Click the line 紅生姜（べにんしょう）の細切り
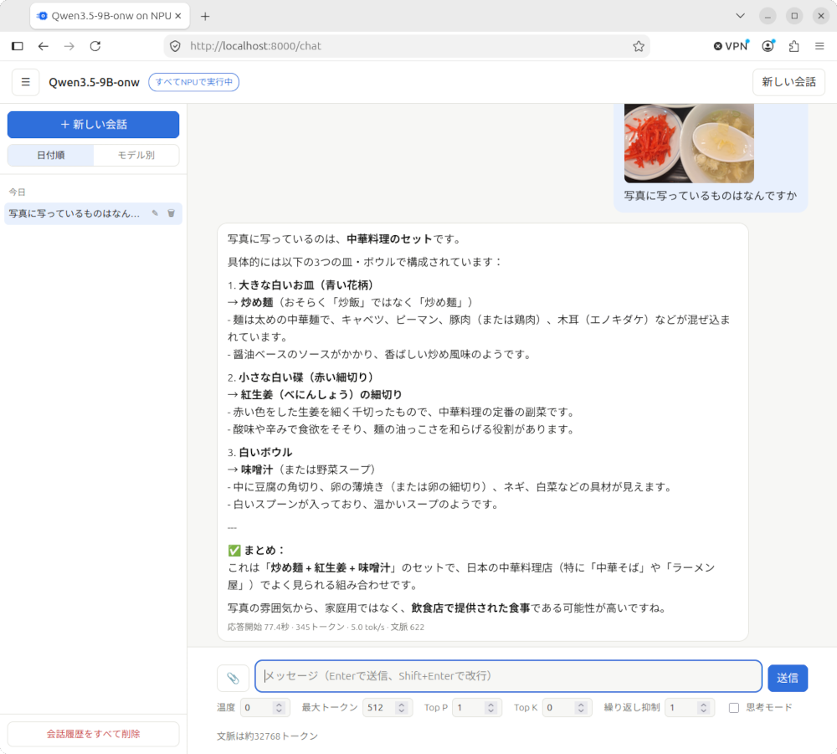Image resolution: width=837 pixels, height=754 pixels. (x=321, y=395)
